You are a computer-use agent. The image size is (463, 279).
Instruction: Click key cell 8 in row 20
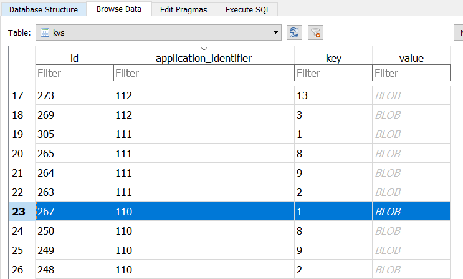pyautogui.click(x=333, y=154)
